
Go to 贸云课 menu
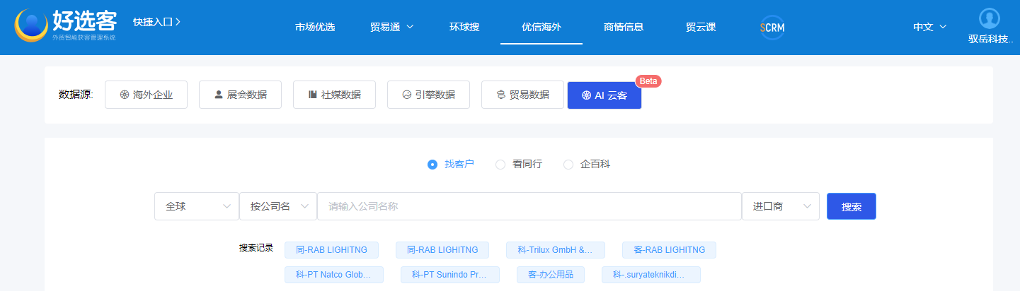(701, 27)
